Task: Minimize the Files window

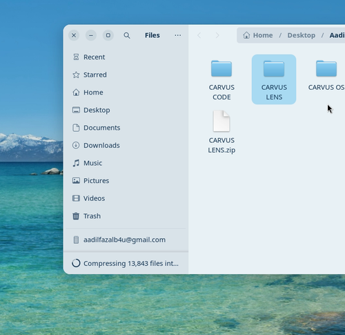Action: click(x=91, y=35)
